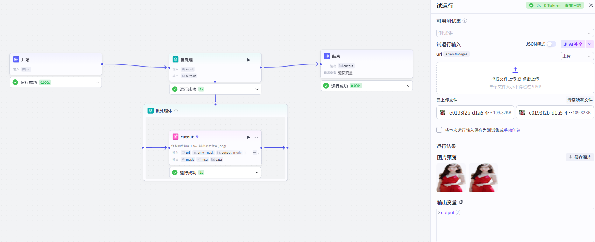Click the 批处理体 info icon

click(x=176, y=111)
